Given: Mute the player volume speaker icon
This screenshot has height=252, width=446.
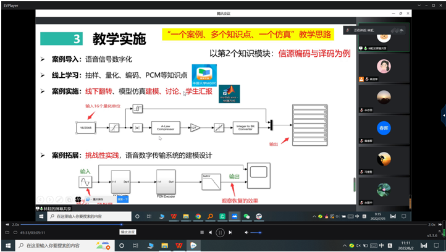Looking at the screenshot, I should pos(246,232).
